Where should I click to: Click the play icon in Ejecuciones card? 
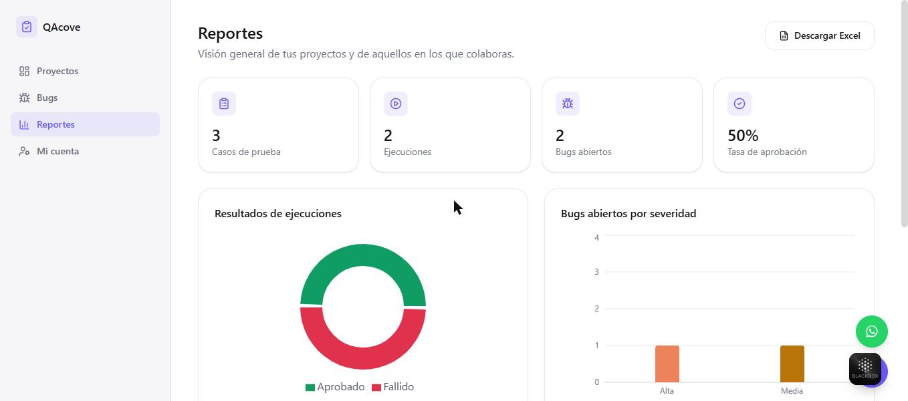pyautogui.click(x=396, y=104)
